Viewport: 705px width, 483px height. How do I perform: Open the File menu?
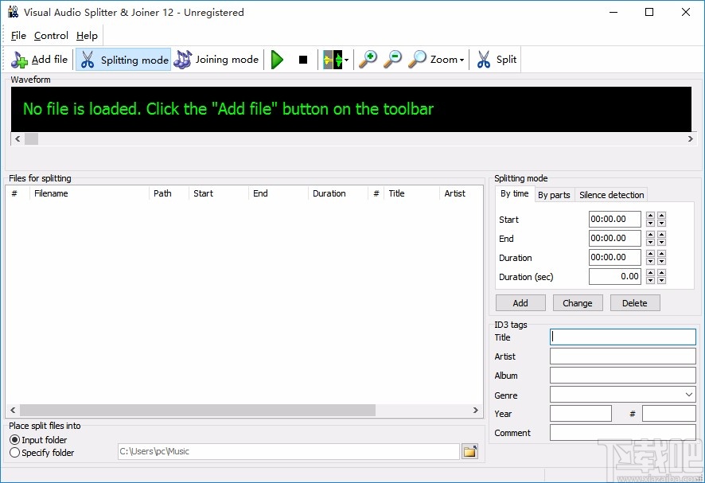click(x=18, y=36)
